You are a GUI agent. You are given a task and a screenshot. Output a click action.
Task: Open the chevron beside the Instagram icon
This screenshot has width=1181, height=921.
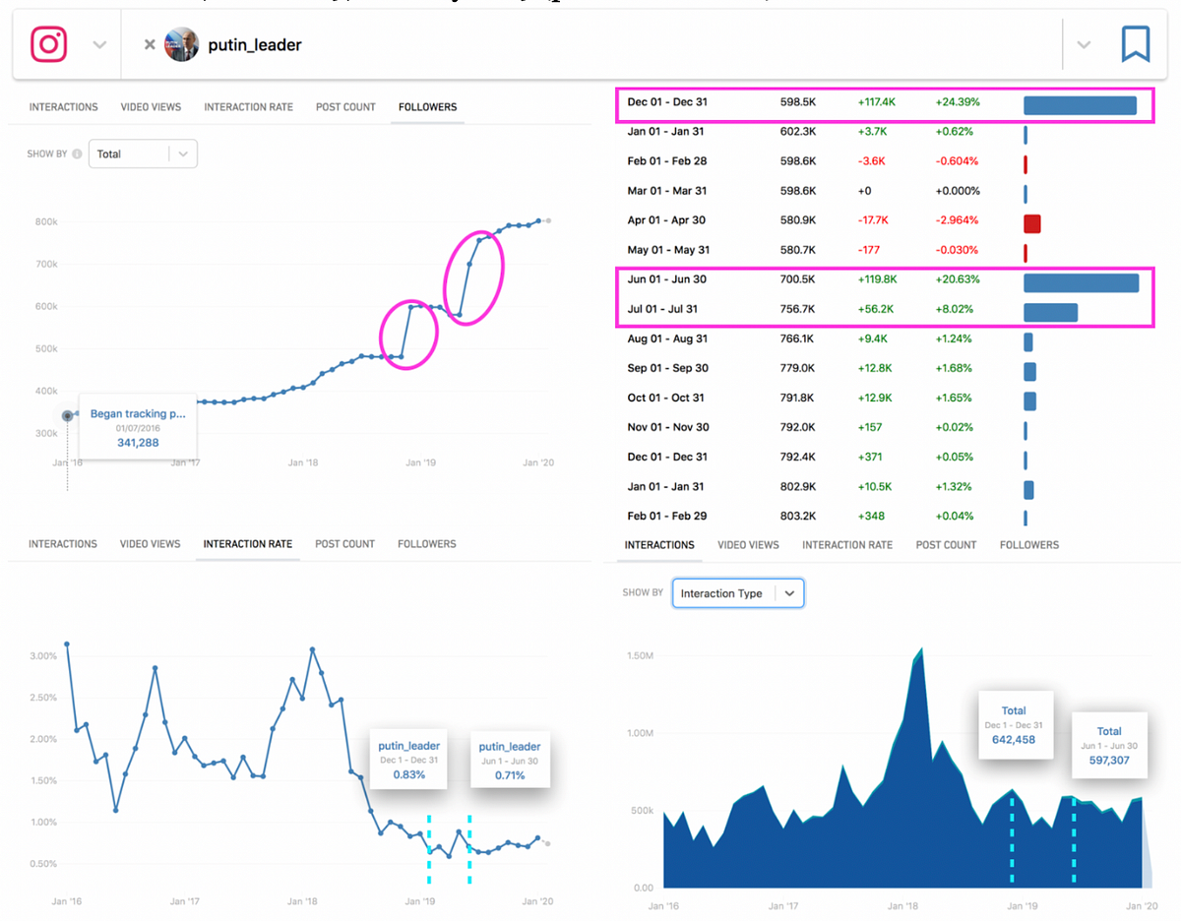click(98, 45)
